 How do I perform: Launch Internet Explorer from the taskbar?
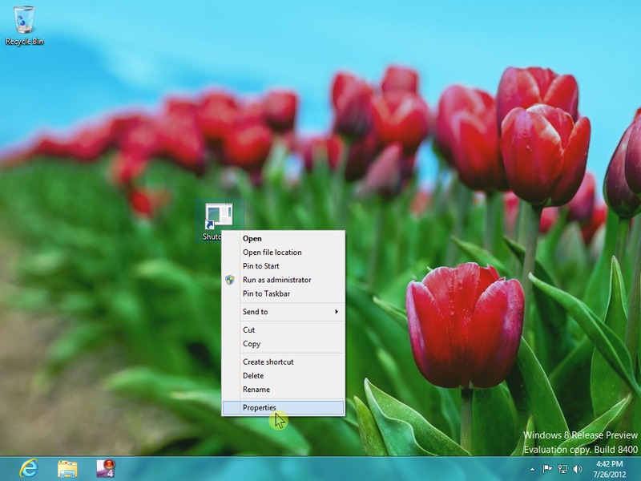pos(29,468)
